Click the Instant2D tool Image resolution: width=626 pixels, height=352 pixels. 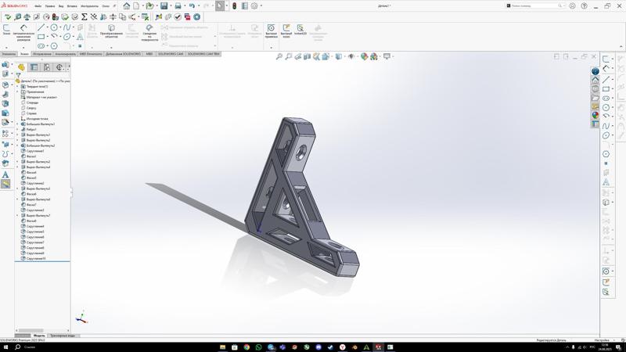(x=300, y=30)
